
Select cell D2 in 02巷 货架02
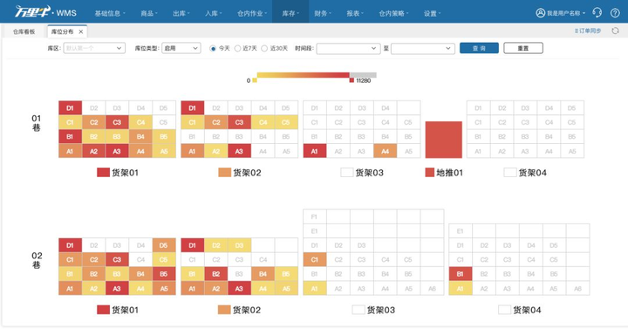pos(216,245)
